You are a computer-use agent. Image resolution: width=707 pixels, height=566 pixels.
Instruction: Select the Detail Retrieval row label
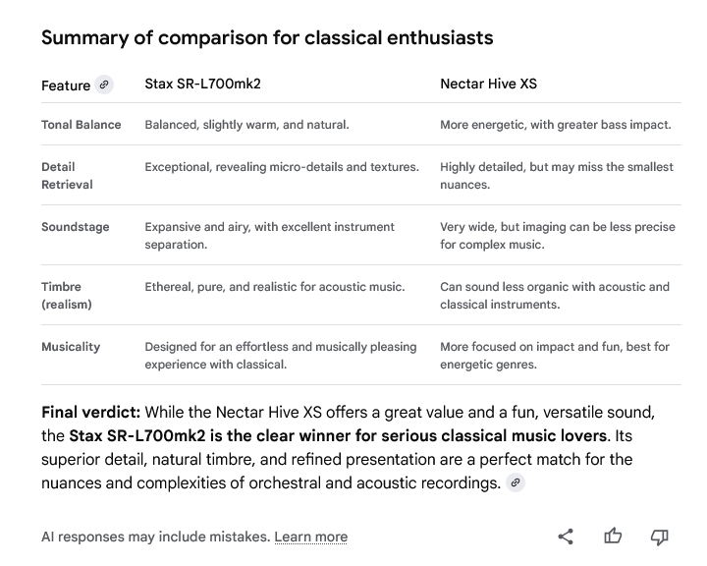coord(67,176)
